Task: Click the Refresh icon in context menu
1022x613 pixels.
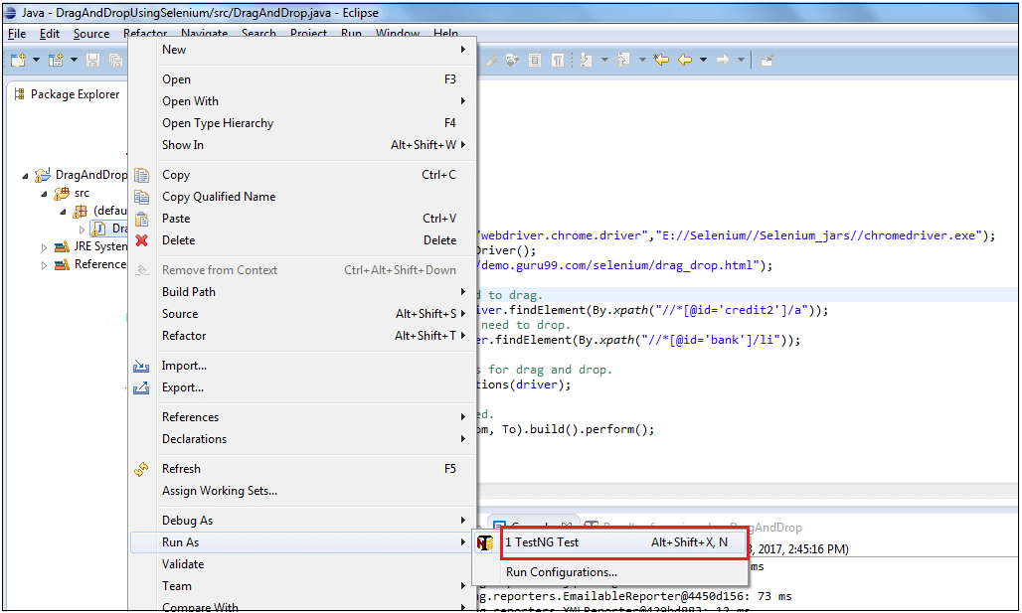Action: pos(142,469)
